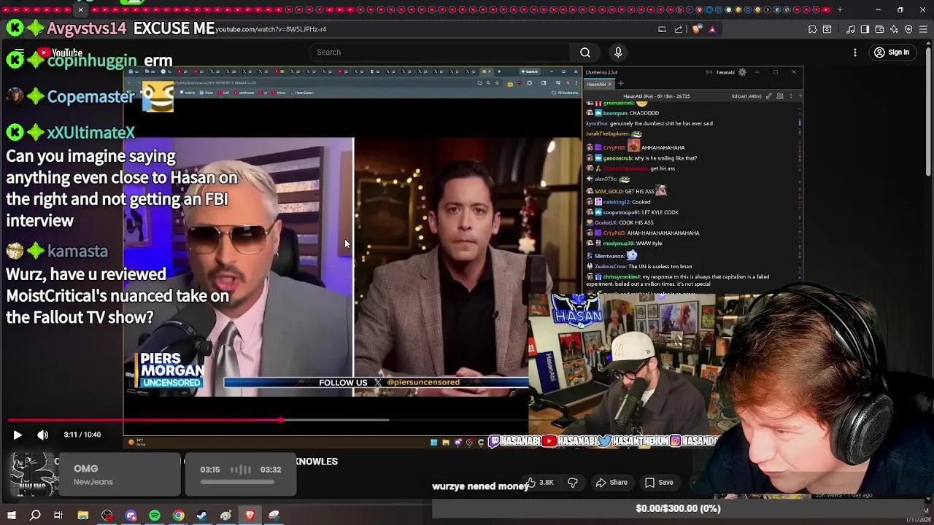This screenshot has width=934, height=525.
Task: Open Brave Rewards triangle icon
Action: tap(712, 29)
